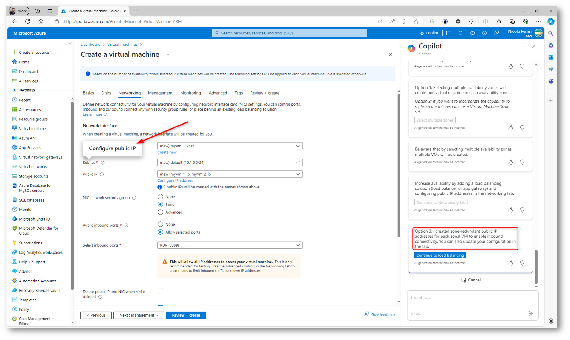Open Copilot from the Azure top bar
The width and height of the screenshot is (570, 340).
click(429, 33)
